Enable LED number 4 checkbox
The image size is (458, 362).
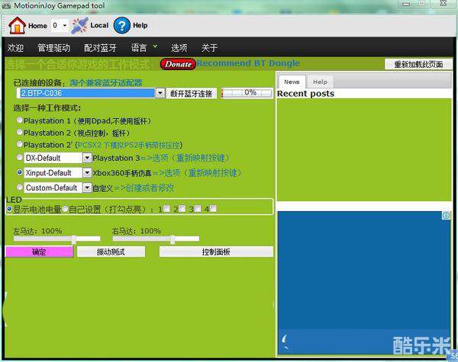[213, 209]
